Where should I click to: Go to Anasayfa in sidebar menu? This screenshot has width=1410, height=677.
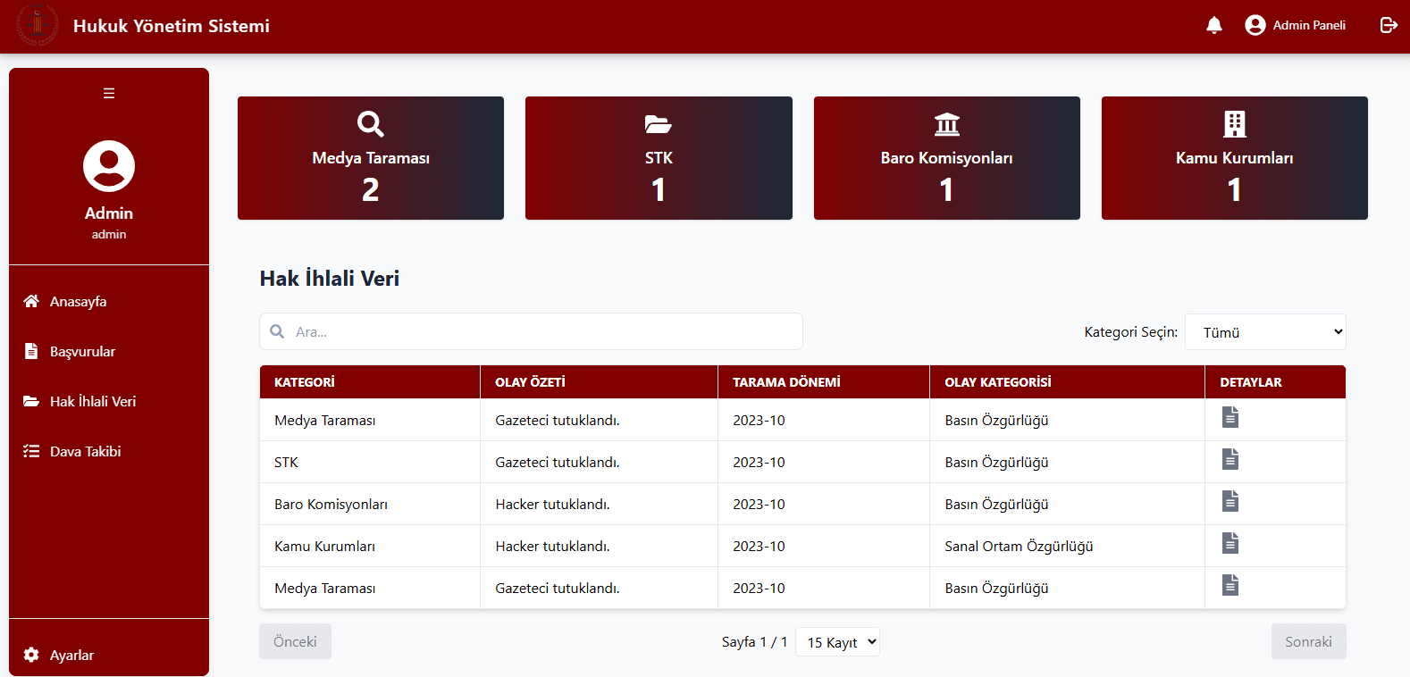(x=109, y=301)
